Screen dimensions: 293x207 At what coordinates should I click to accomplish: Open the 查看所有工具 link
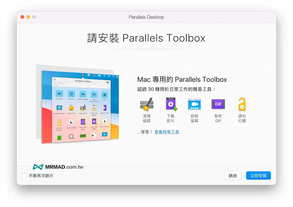coord(167,132)
